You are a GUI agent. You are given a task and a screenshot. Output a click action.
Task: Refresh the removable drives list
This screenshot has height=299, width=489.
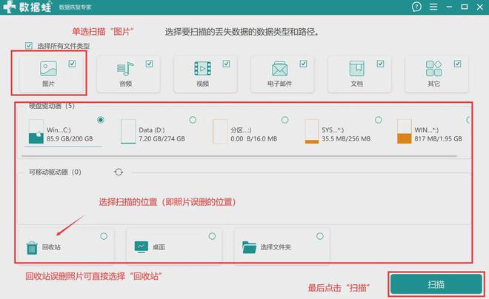pos(119,172)
